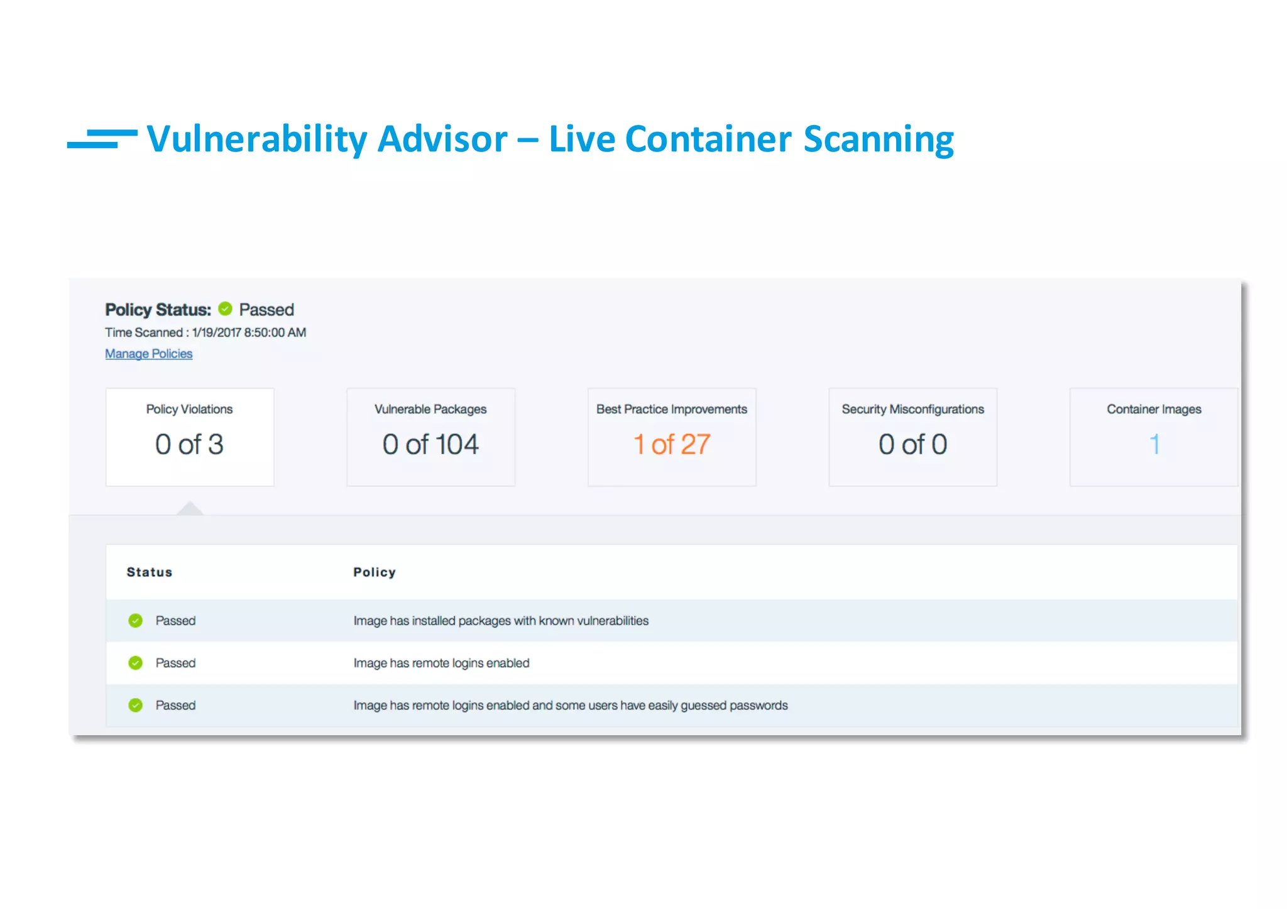Select 'Image has installed packages with known vulnerabilities'
The height and width of the screenshot is (909, 1287).
coord(501,621)
